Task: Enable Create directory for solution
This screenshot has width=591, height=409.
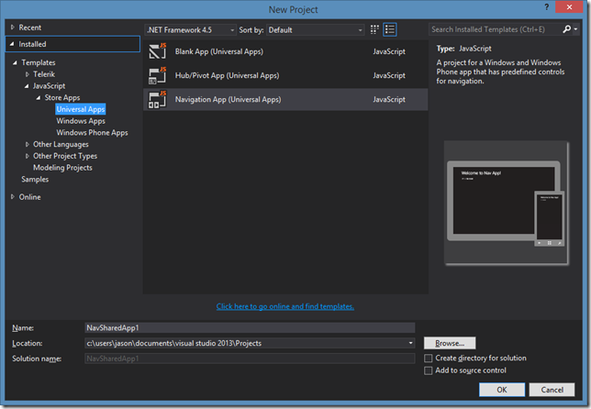Action: [429, 358]
